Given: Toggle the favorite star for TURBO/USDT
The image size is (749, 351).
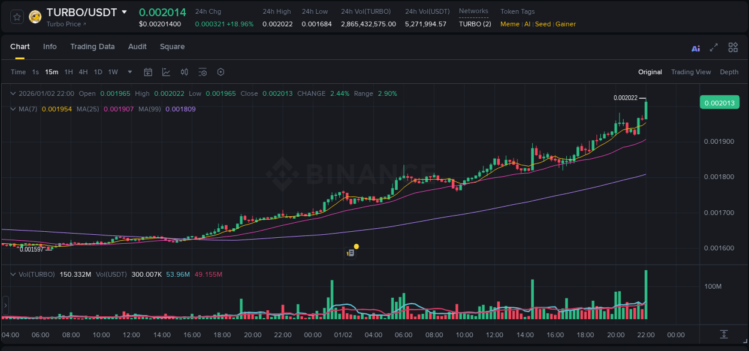Looking at the screenshot, I should click(x=16, y=16).
